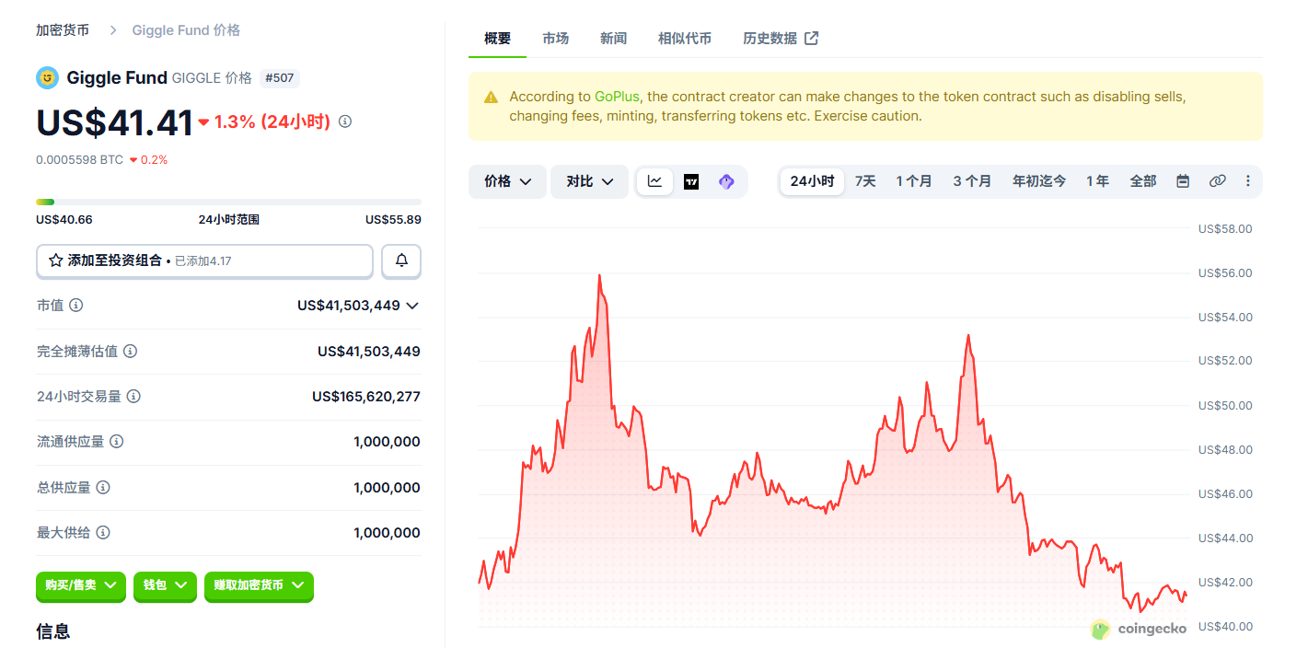Click breadcrumb chevron separator icon
This screenshot has height=648, width=1308.
(x=113, y=30)
